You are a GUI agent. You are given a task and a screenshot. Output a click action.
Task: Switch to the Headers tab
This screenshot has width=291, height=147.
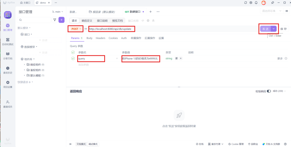100,38
